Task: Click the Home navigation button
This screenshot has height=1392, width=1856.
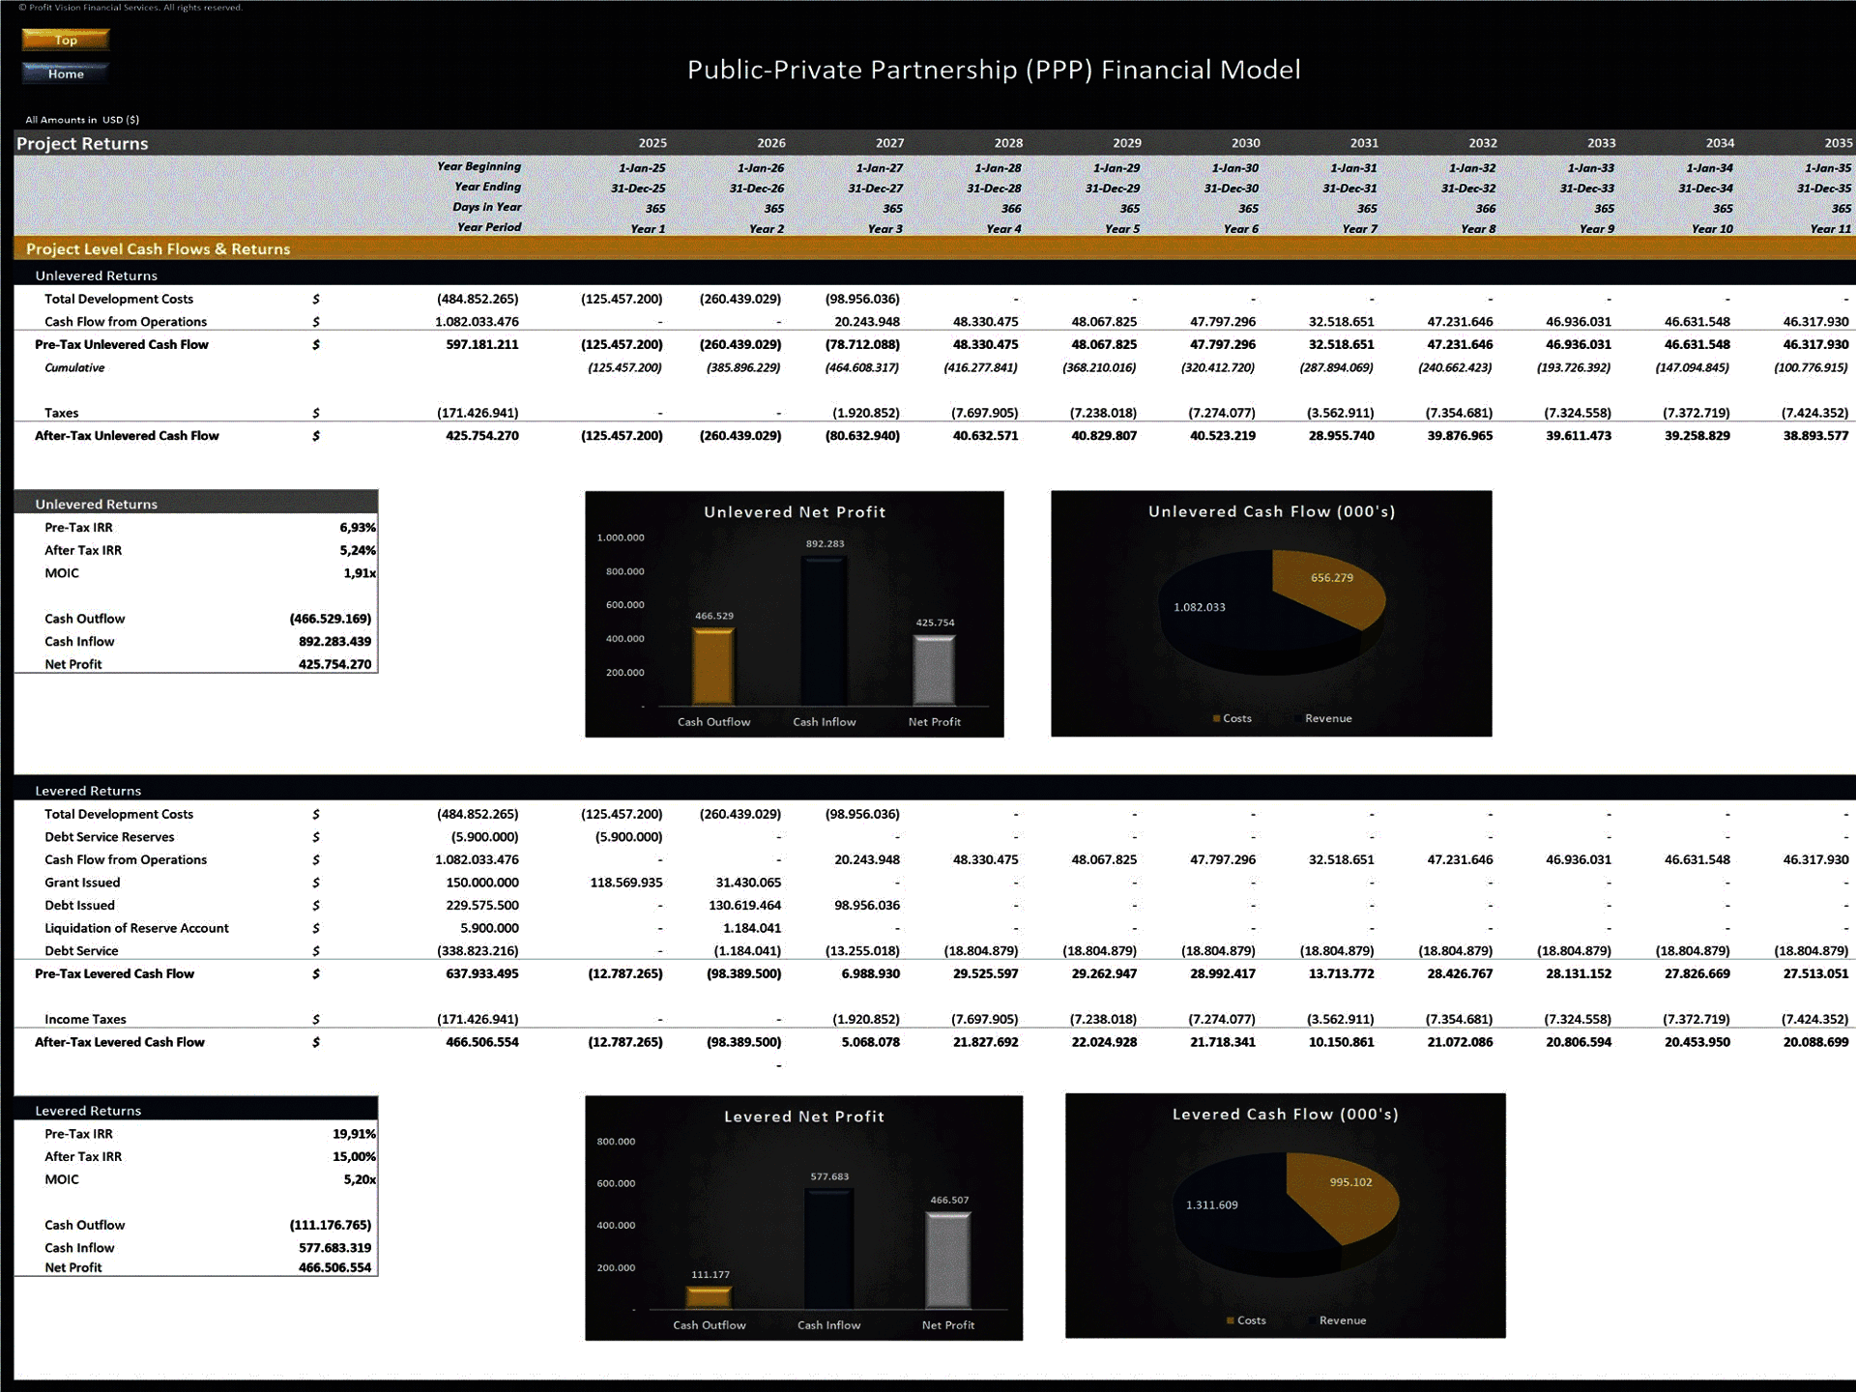Action: pyautogui.click(x=65, y=72)
